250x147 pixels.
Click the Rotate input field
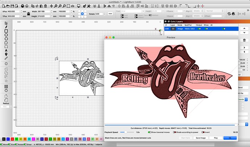tap(99, 14)
